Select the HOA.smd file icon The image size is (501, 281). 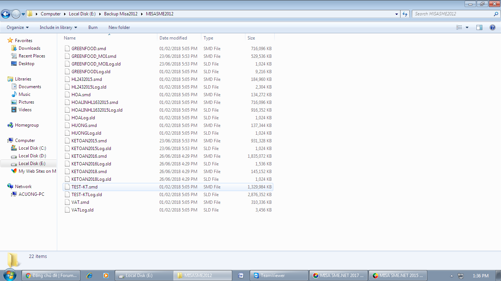pos(67,94)
